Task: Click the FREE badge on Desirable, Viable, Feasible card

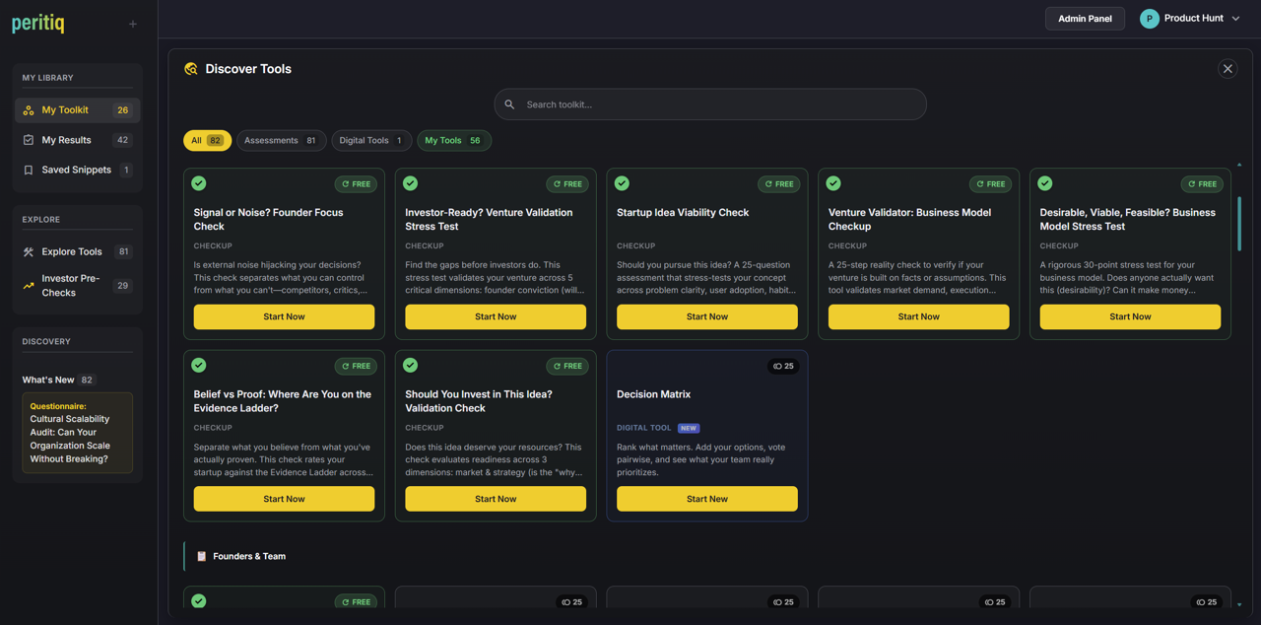Action: point(1202,184)
